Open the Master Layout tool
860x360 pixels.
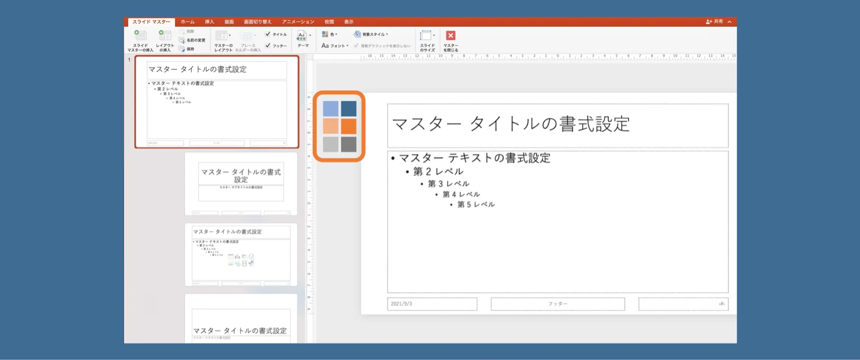point(222,36)
